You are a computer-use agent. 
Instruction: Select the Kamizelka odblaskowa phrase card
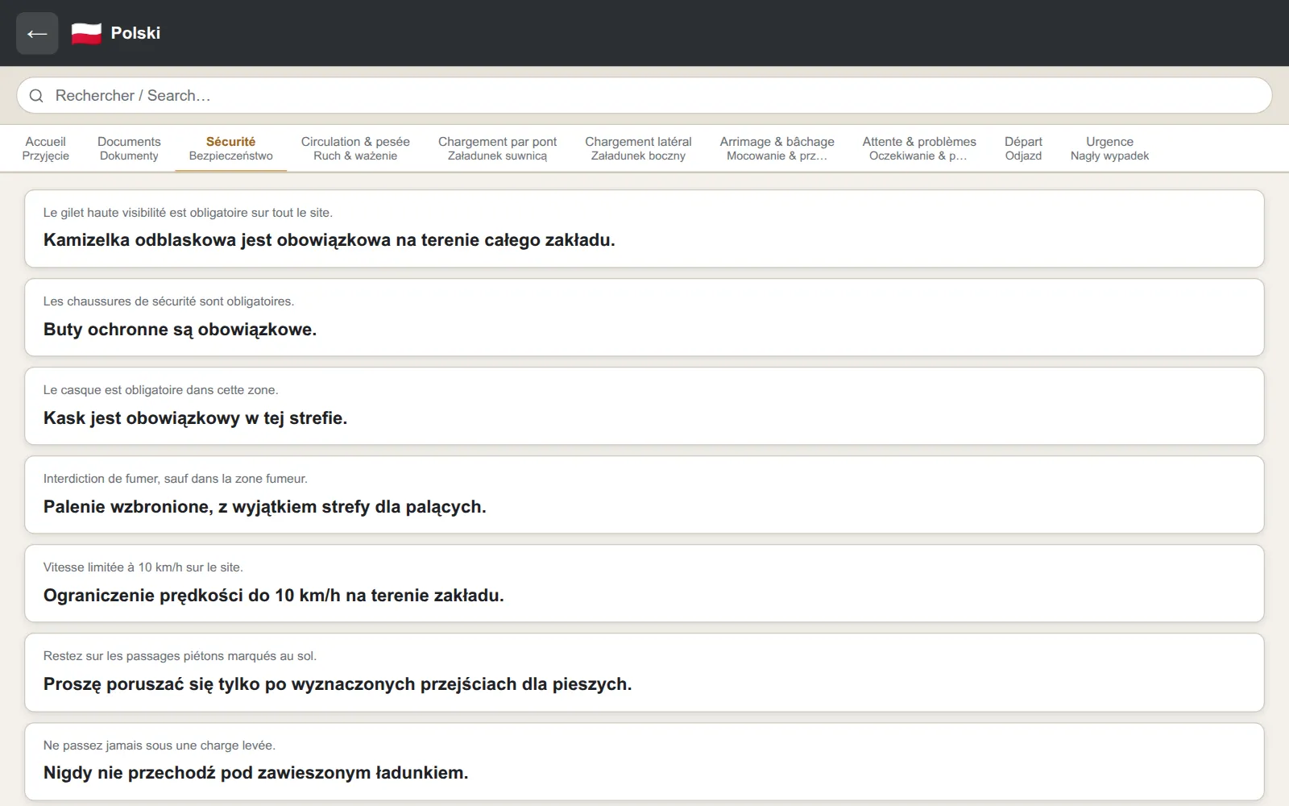(x=644, y=229)
